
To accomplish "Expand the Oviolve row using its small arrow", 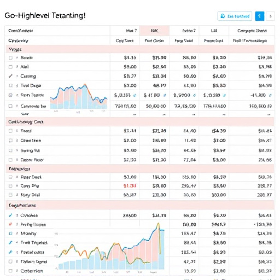I will click(17, 215).
